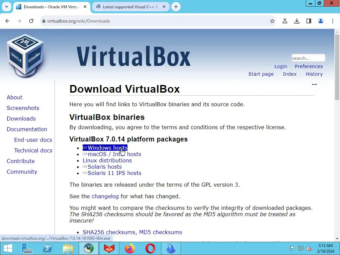
Task: Open About in the sidebar
Action: (x=14, y=97)
